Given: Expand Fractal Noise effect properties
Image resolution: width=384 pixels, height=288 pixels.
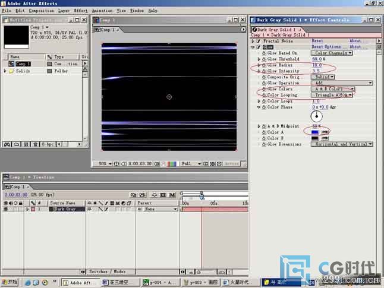Looking at the screenshot, I should tap(253, 41).
